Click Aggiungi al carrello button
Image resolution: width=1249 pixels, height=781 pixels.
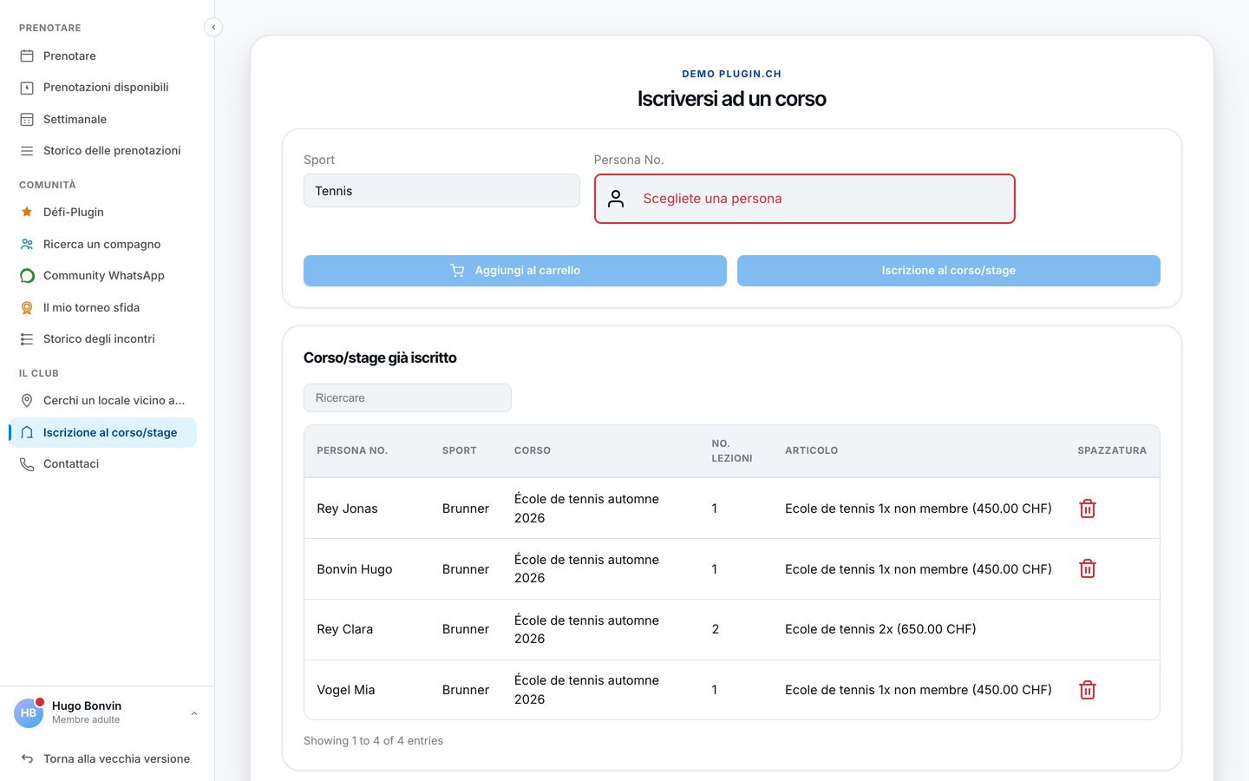click(515, 271)
